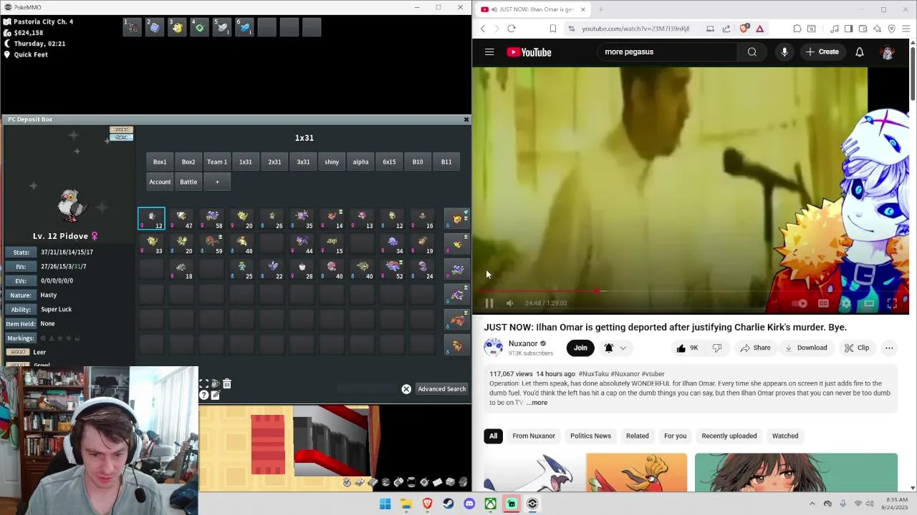Download the video

(805, 348)
